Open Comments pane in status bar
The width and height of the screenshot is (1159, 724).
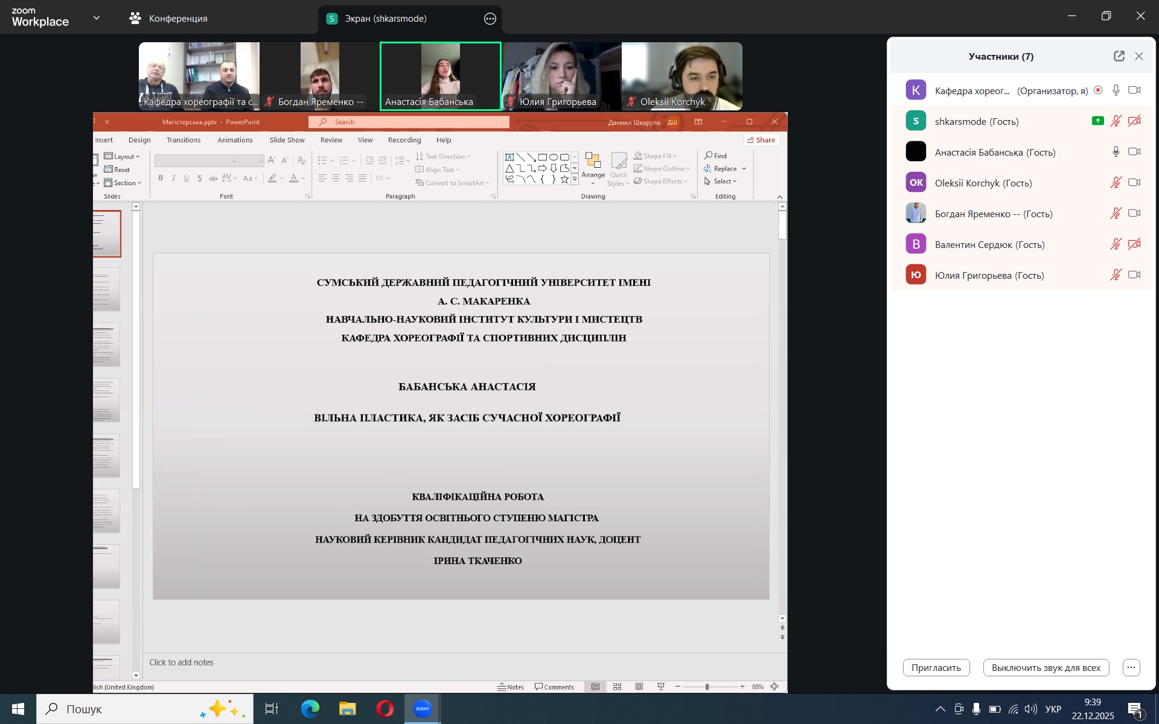coord(554,687)
